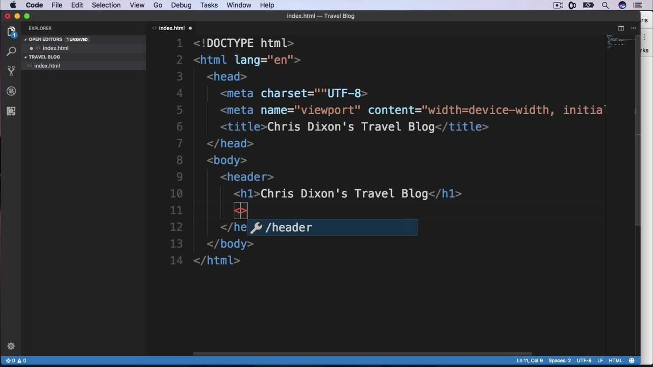Click the horizontal scrollbar in editor
This screenshot has width=653, height=367.
(x=362, y=354)
